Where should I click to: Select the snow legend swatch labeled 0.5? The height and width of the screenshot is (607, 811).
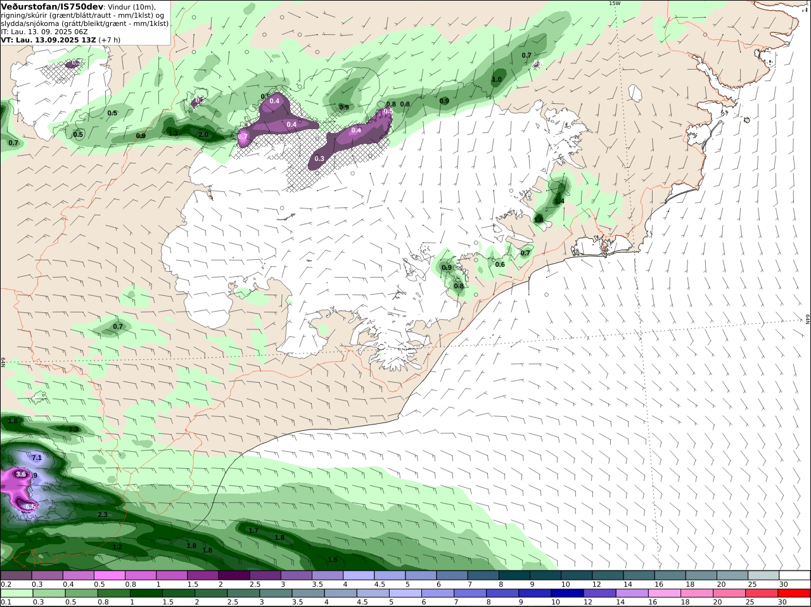pyautogui.click(x=110, y=575)
